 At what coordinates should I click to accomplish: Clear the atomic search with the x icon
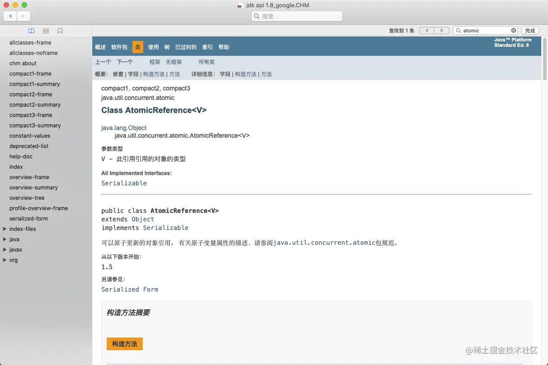point(513,30)
